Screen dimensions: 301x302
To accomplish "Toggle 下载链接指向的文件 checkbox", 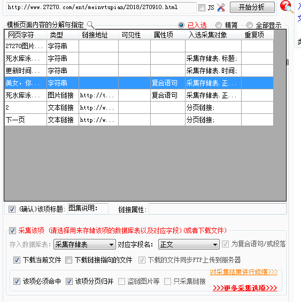I will 68,260.
